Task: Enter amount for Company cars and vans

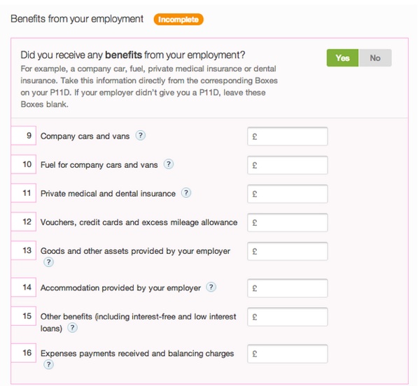Action: pos(288,136)
